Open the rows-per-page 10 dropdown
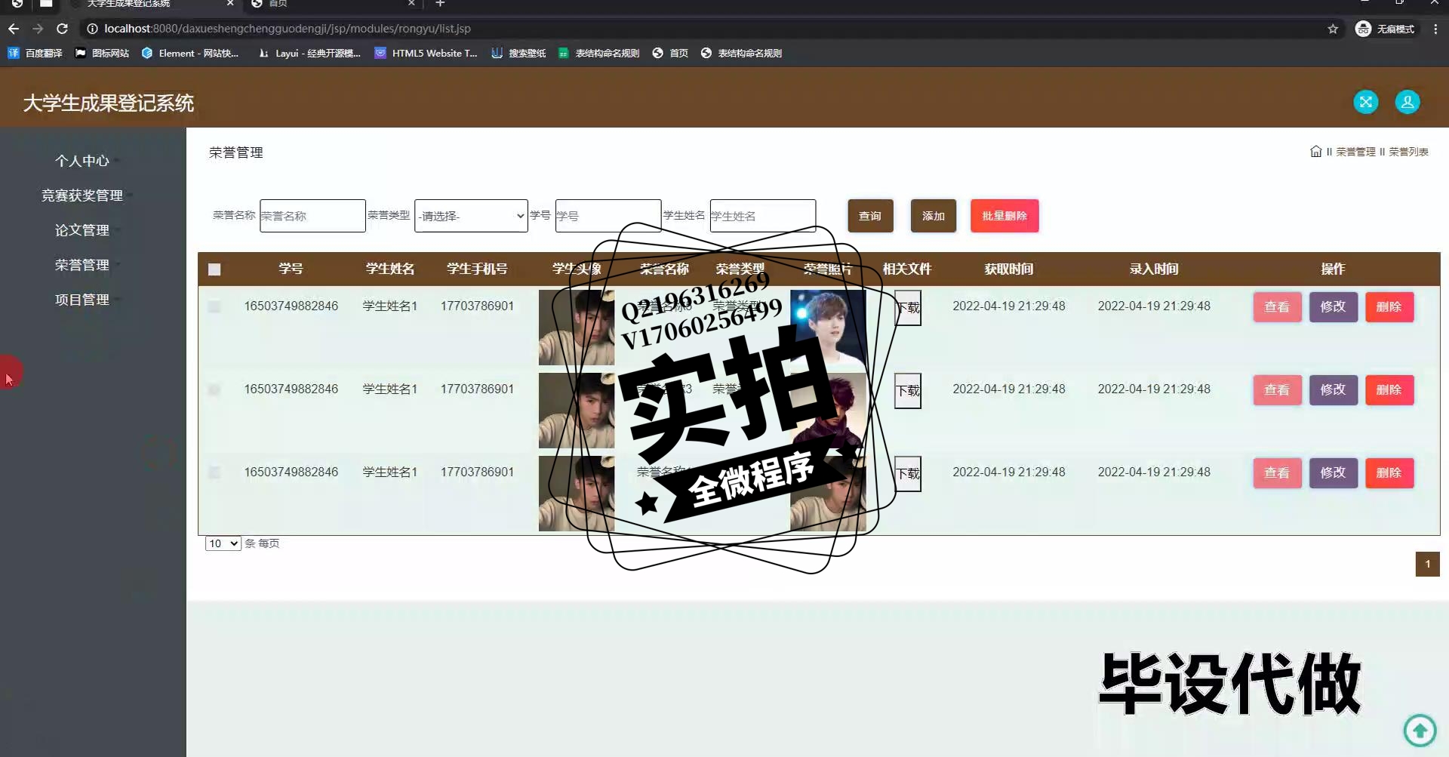This screenshot has height=757, width=1449. click(x=223, y=543)
